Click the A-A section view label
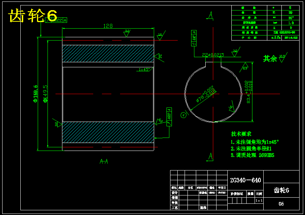 tap(104, 161)
